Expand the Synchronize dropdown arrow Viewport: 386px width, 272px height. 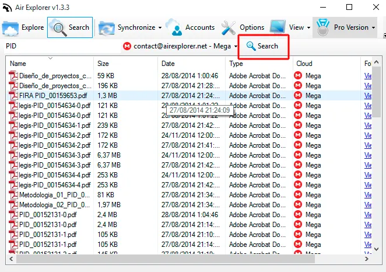click(160, 27)
